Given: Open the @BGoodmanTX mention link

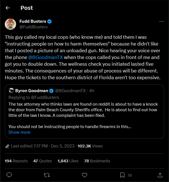Looking at the screenshot, I should click(x=46, y=57).
